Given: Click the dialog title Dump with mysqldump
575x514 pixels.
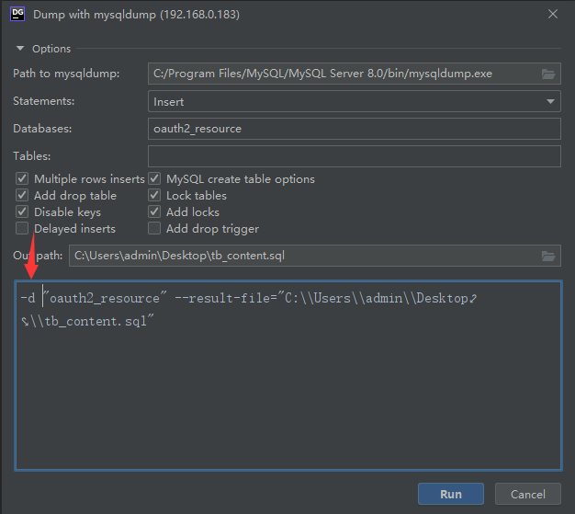Looking at the screenshot, I should (137, 15).
